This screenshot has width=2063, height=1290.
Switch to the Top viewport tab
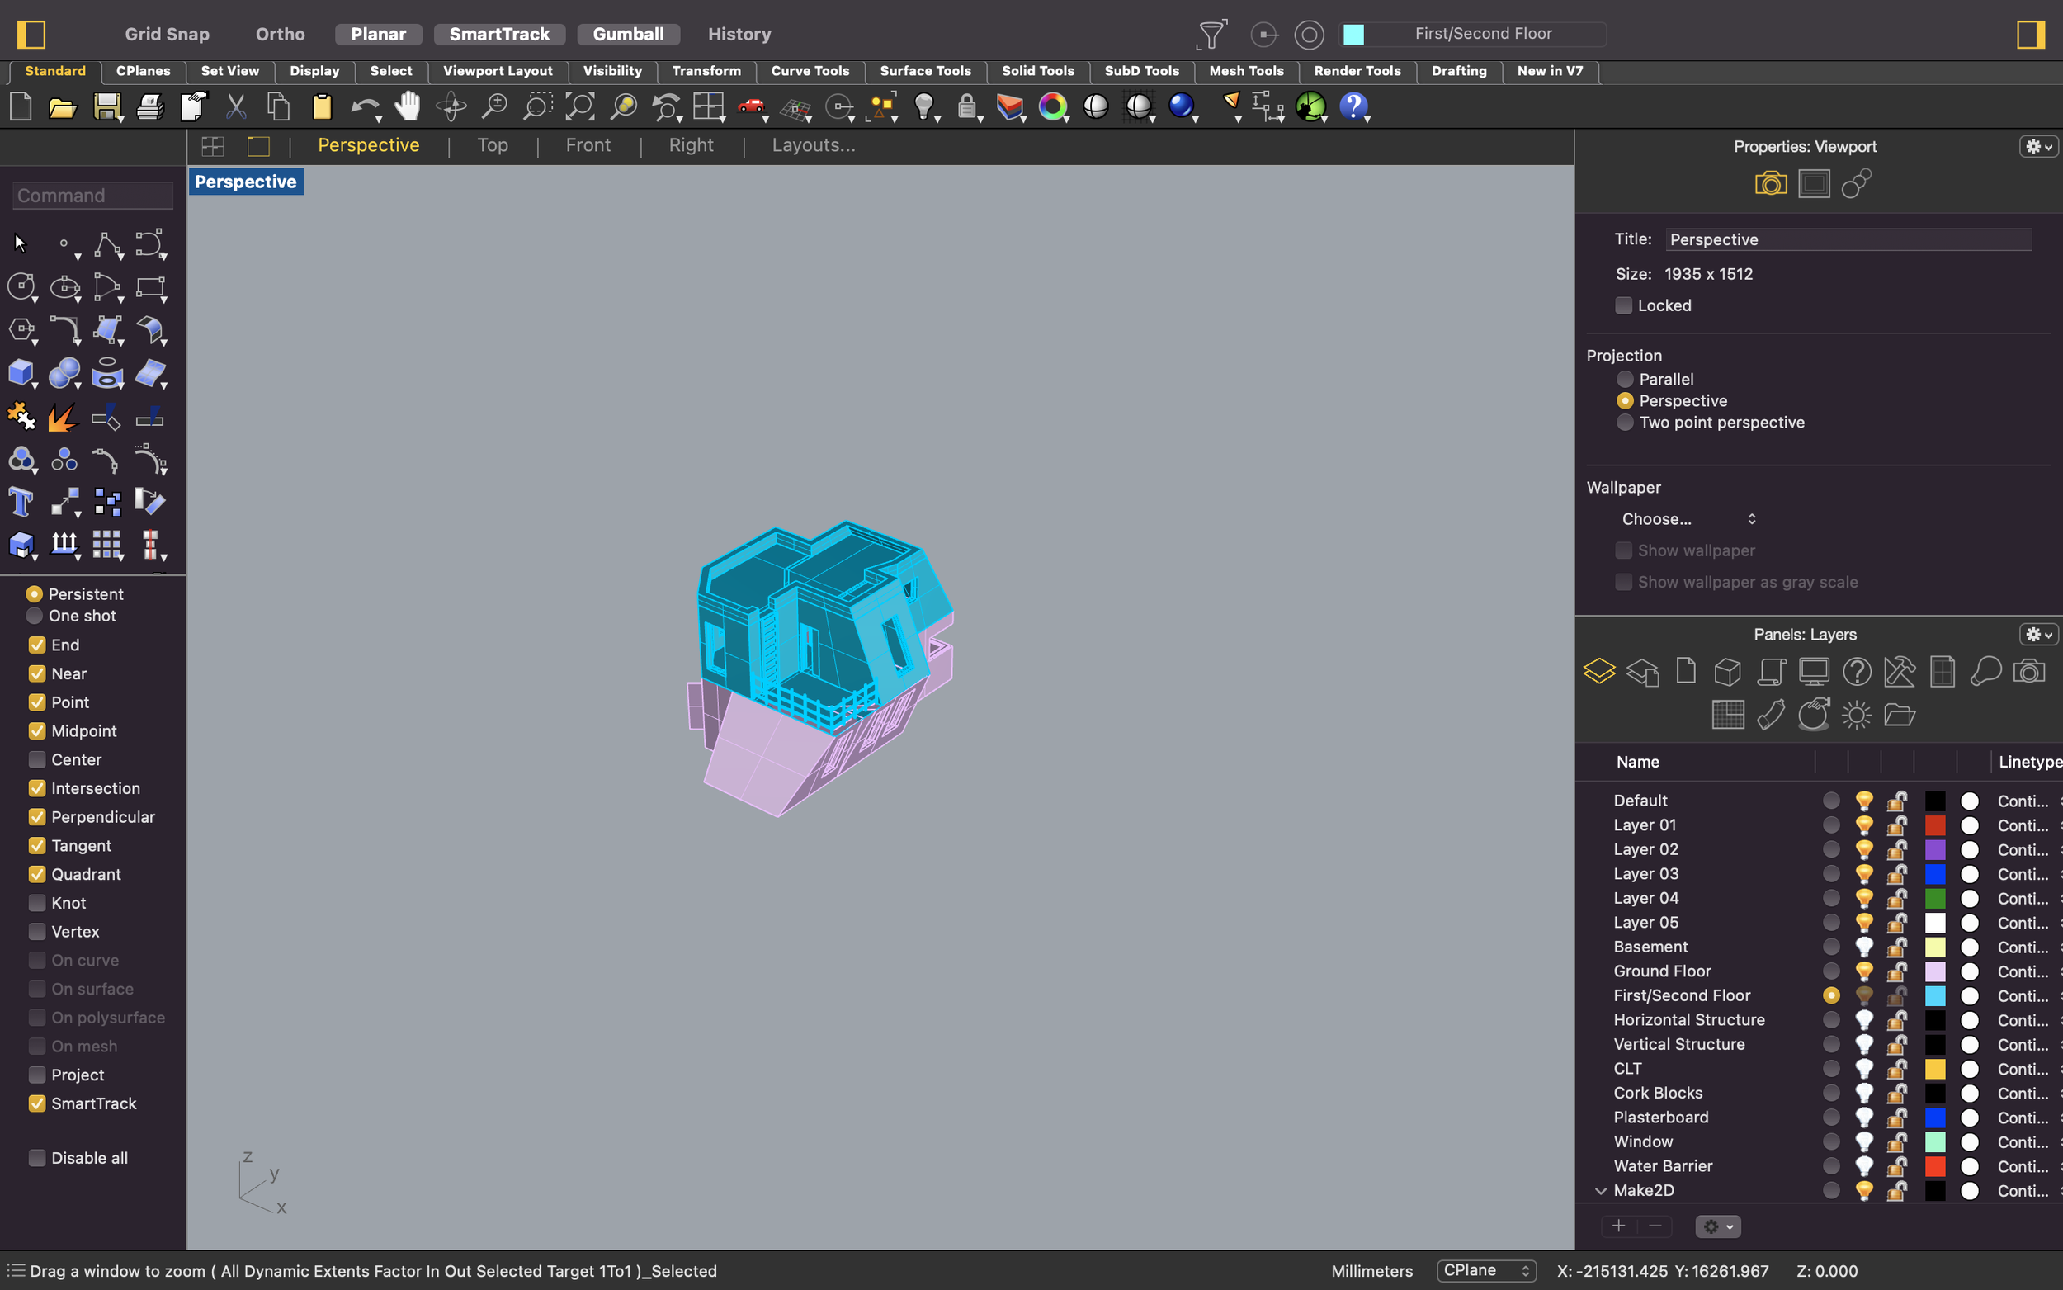492,144
